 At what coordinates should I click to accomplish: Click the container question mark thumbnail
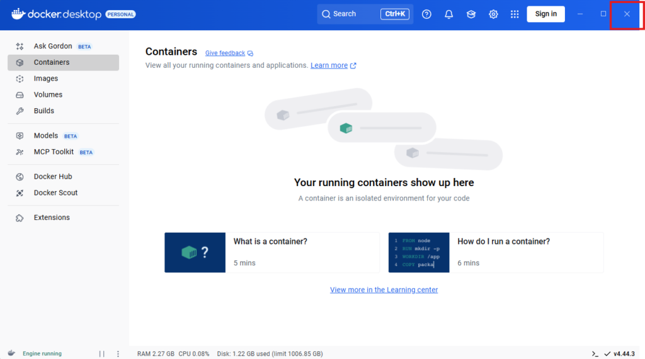pos(195,253)
